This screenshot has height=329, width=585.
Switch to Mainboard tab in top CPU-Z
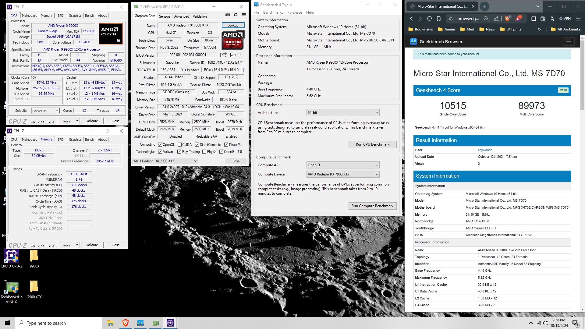click(30, 16)
